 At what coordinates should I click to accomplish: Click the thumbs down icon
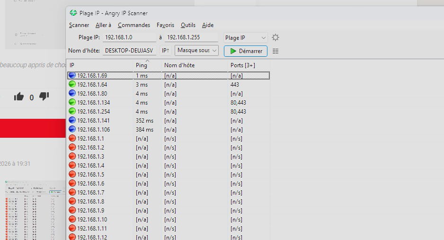[44, 97]
